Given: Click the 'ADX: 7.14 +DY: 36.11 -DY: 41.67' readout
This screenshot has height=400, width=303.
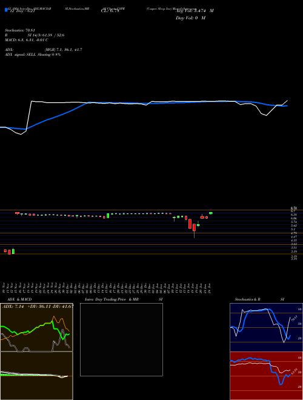Looking at the screenshot, I should [38, 306].
